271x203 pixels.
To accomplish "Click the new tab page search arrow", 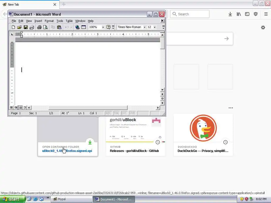I will pyautogui.click(x=227, y=39).
